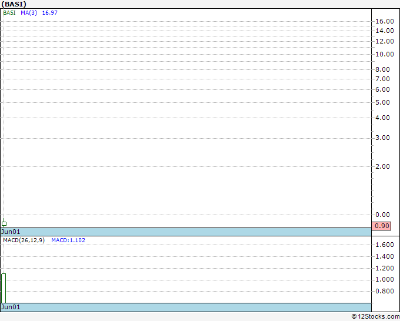Click the 16.00 price axis label
Screen dimensions: 400x321
click(385, 21)
